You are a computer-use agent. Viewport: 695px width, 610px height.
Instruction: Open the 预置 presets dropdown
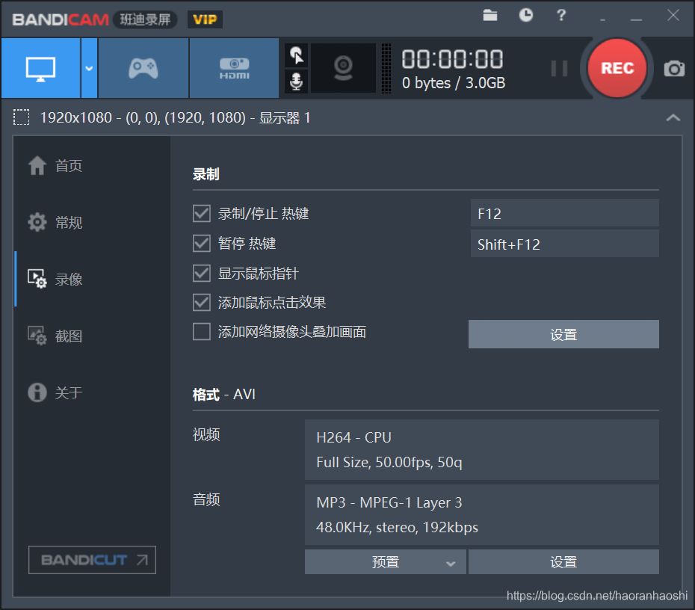coord(385,561)
